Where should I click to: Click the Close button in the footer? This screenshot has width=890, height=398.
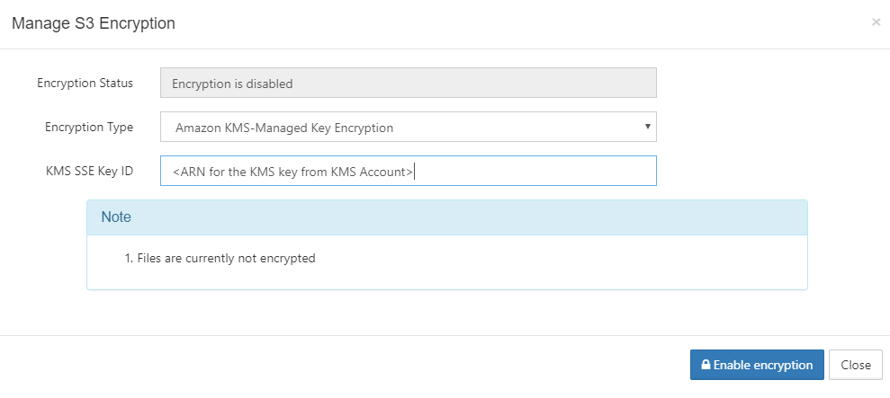tap(855, 365)
